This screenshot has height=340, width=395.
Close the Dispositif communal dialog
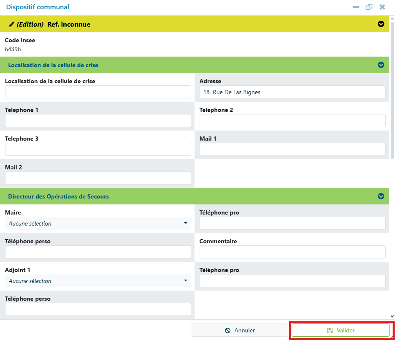(x=382, y=7)
